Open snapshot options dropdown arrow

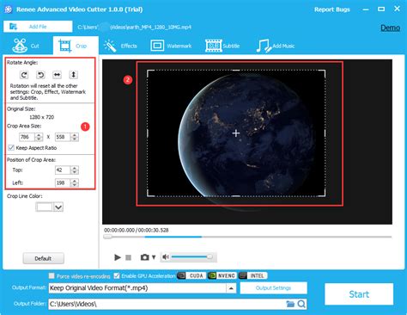pyautogui.click(x=154, y=257)
